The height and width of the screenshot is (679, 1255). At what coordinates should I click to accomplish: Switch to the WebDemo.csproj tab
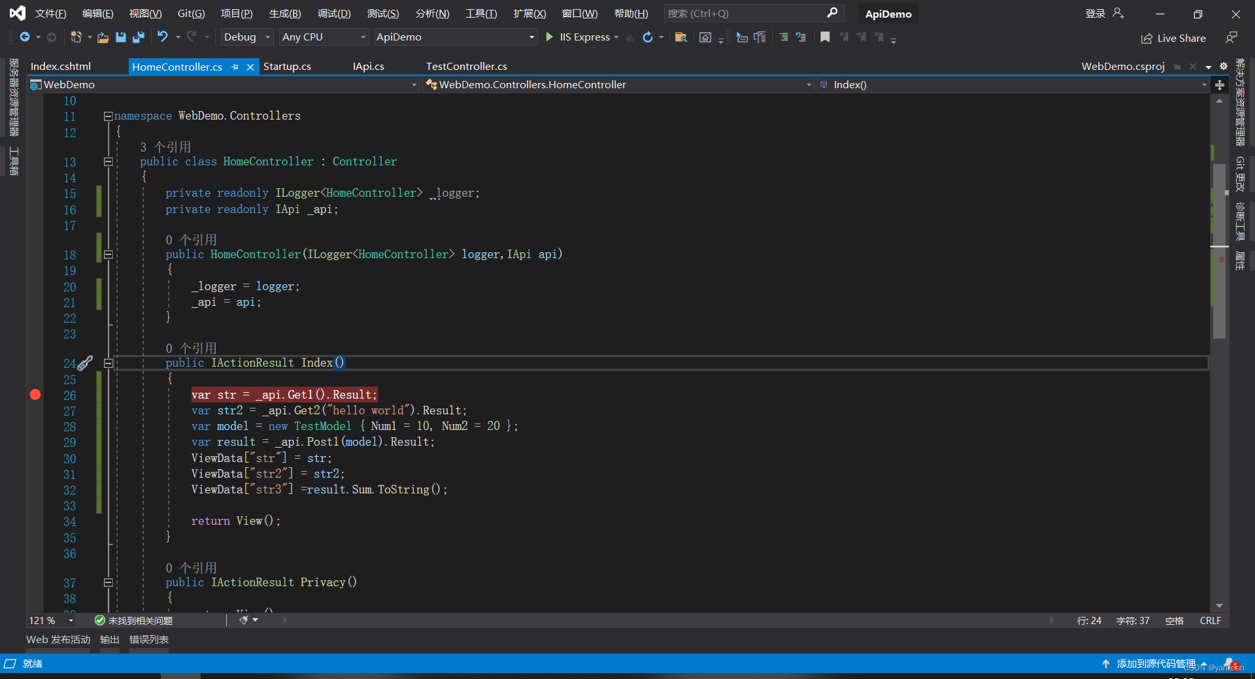(x=1123, y=67)
